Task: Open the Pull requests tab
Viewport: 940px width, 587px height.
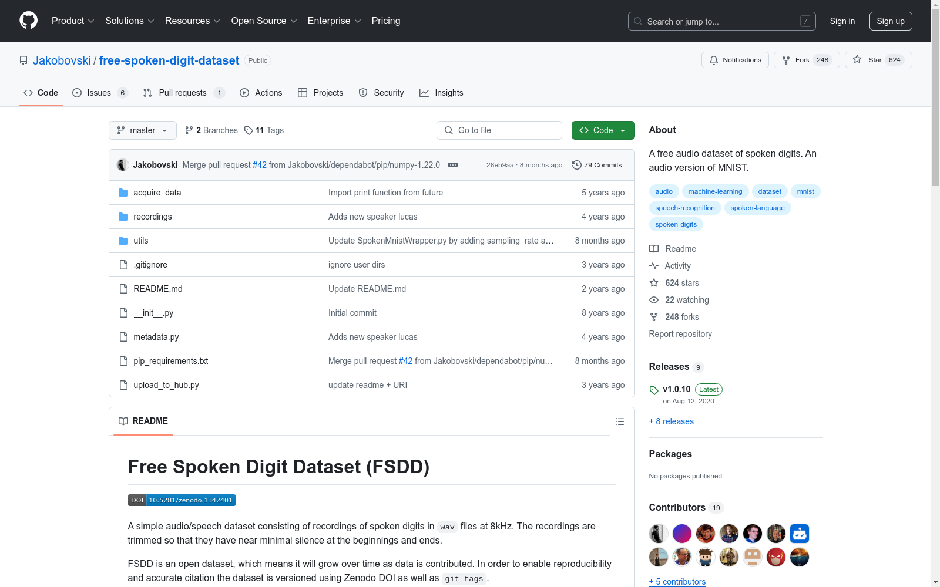Action: [x=183, y=92]
